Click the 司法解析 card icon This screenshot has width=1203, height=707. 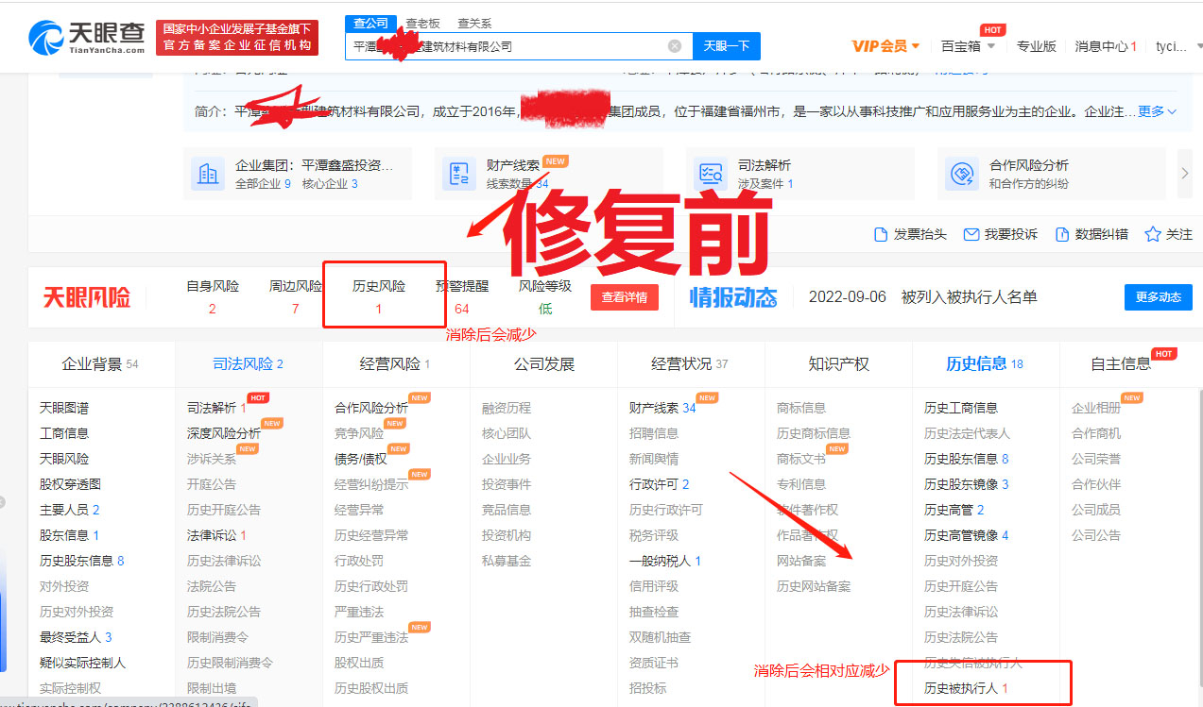[x=710, y=174]
